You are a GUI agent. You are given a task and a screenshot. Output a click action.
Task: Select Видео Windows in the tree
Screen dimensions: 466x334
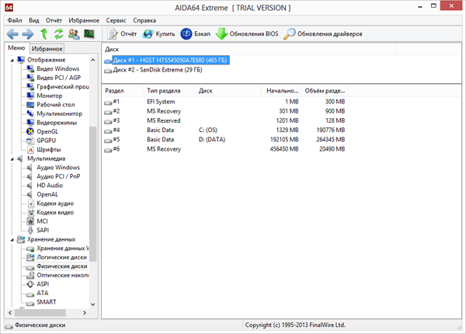57,68
